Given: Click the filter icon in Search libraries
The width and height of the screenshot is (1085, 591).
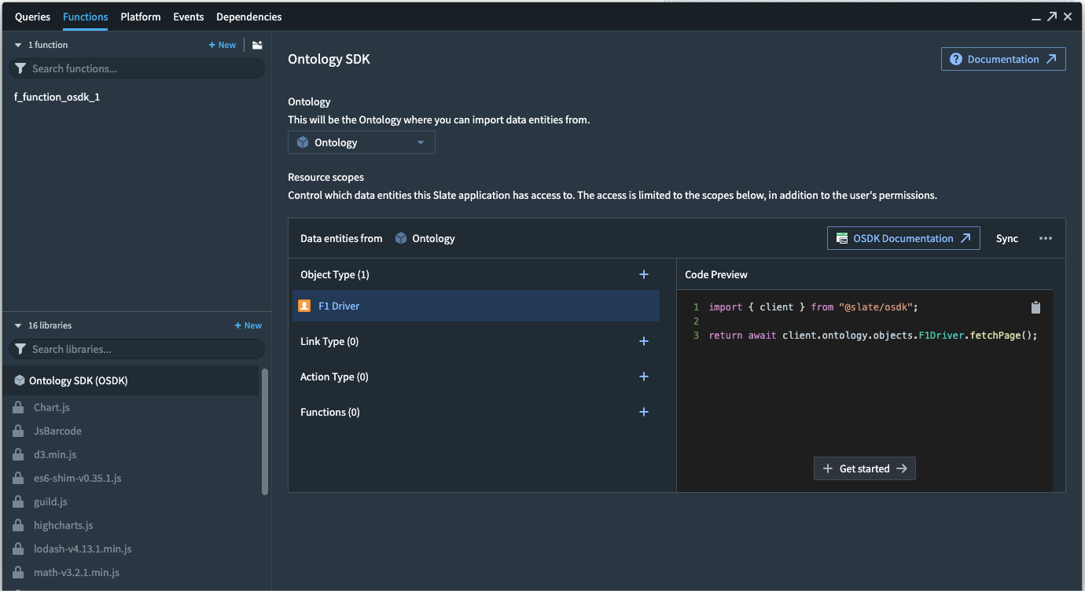Looking at the screenshot, I should click(20, 349).
